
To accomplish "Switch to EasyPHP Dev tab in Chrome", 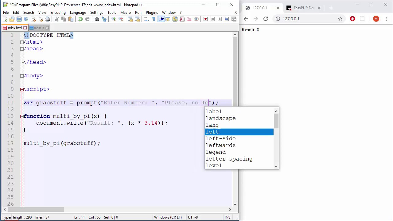I will pyautogui.click(x=304, y=8).
